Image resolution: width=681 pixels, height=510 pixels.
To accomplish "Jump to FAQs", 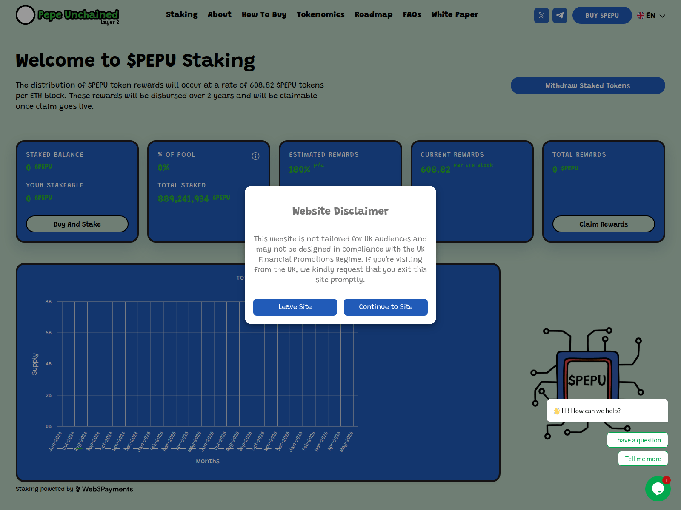I will pos(412,14).
